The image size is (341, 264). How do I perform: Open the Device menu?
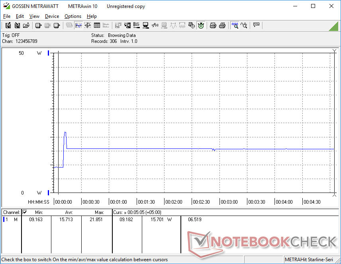[52, 16]
